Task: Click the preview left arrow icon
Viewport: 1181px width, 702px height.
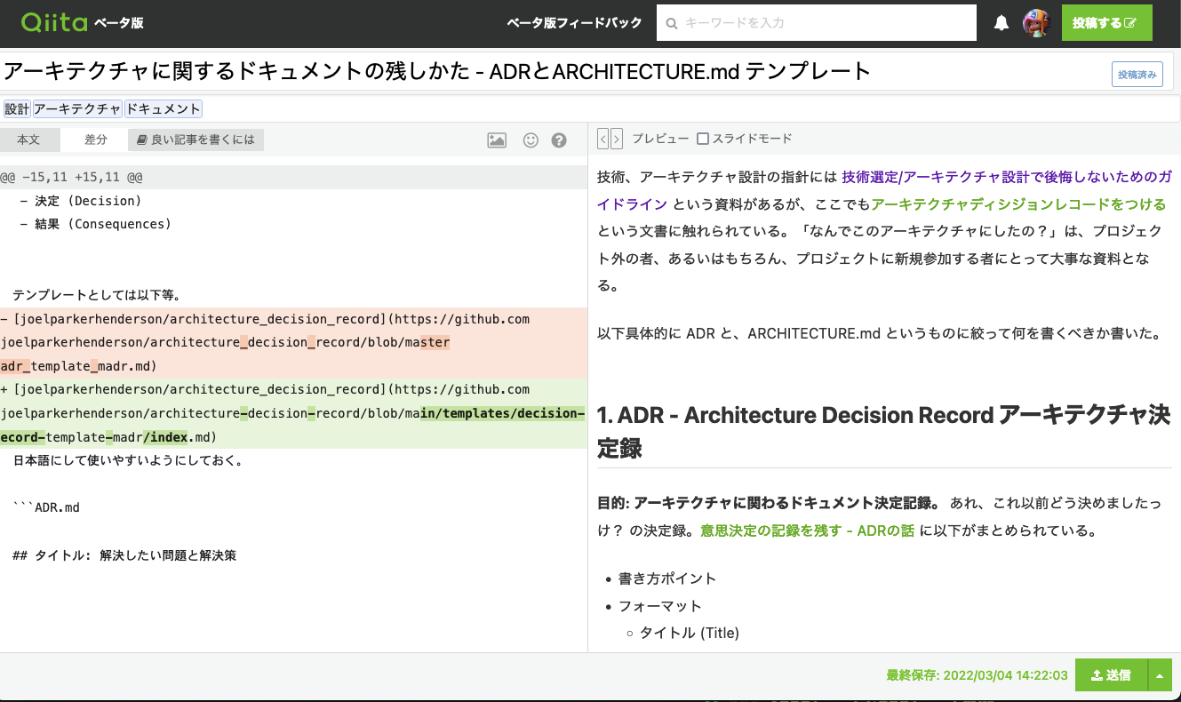Action: 602,139
